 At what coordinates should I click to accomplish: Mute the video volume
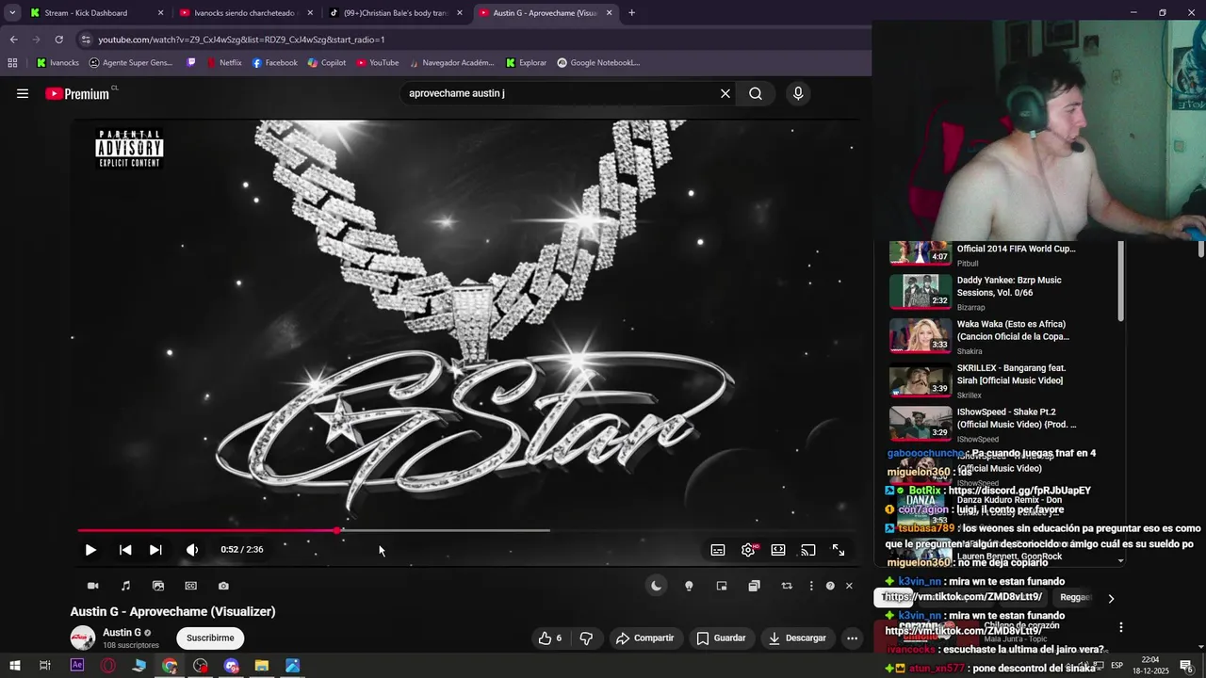(192, 550)
